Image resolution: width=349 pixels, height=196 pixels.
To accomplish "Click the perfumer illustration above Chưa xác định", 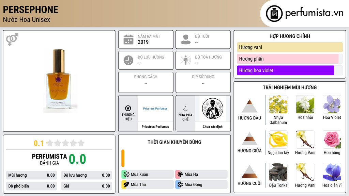I will point(213,109).
